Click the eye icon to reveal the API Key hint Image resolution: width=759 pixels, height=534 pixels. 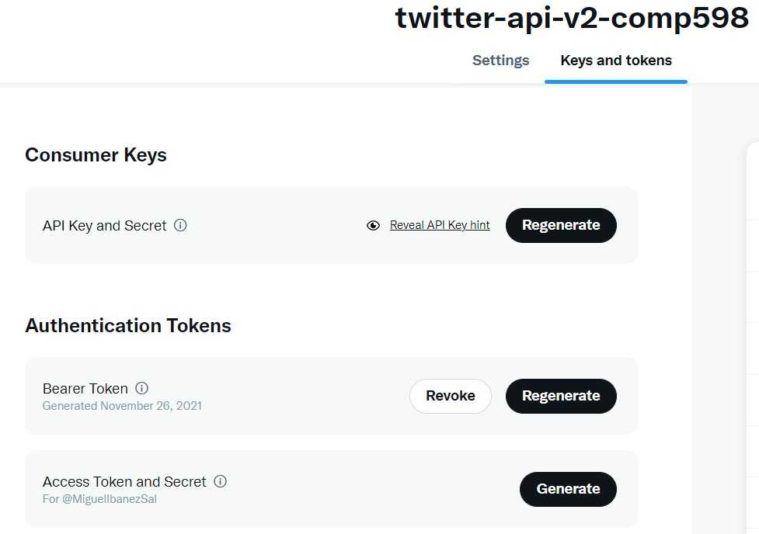(374, 226)
